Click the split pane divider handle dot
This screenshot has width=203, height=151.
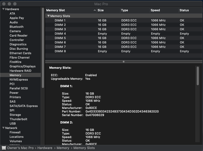[124, 62]
